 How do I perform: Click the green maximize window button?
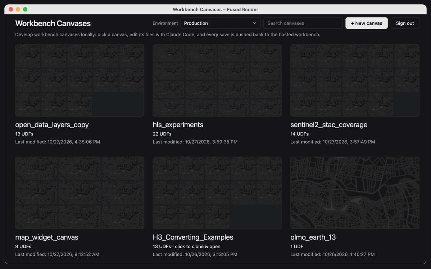pyautogui.click(x=25, y=9)
